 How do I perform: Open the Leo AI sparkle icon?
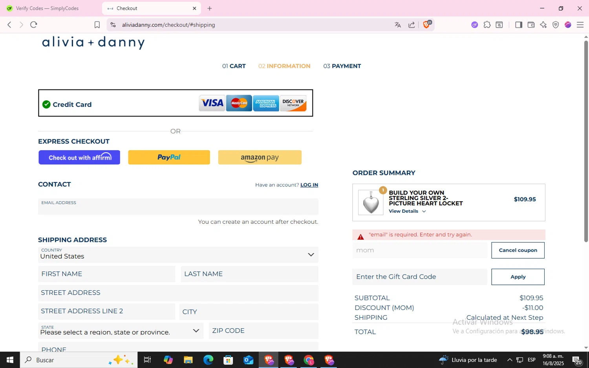(x=543, y=25)
